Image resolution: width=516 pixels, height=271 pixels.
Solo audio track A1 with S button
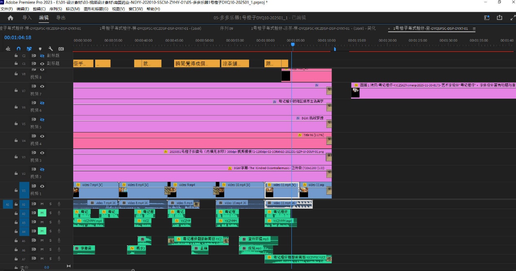[50, 204]
